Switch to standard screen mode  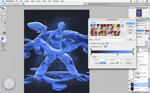[x=1, y=46]
